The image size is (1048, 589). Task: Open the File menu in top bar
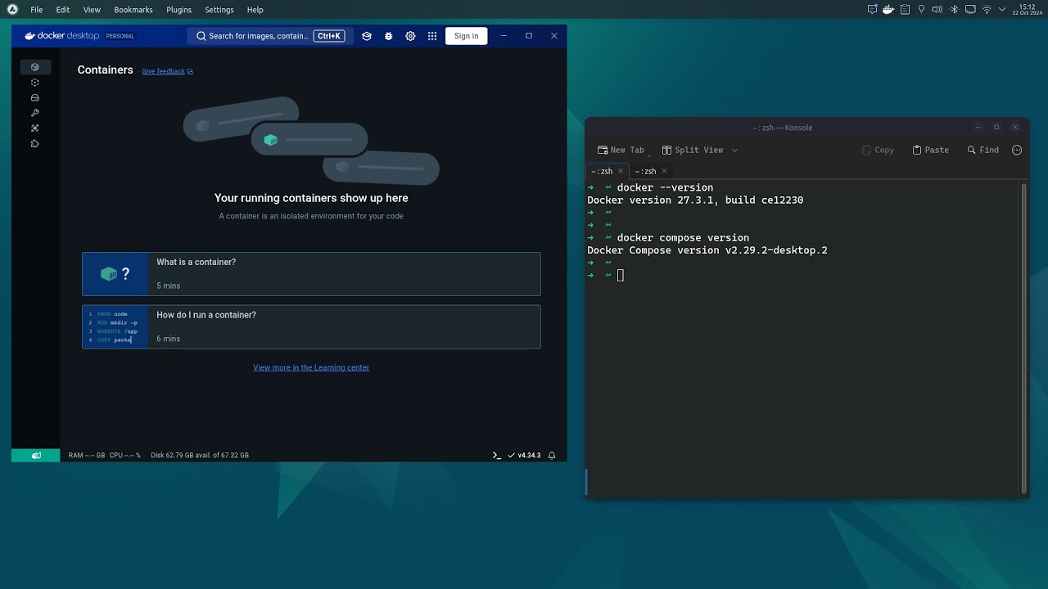(x=37, y=10)
